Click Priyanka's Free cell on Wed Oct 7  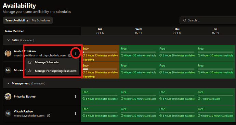point(139,96)
